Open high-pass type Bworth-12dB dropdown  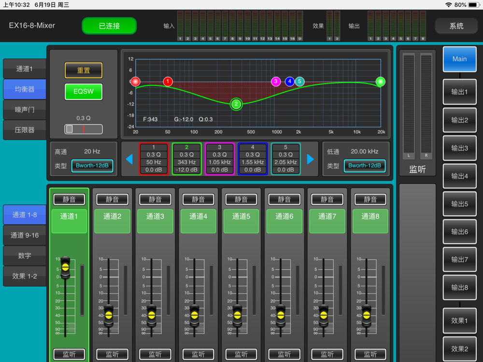[92, 166]
